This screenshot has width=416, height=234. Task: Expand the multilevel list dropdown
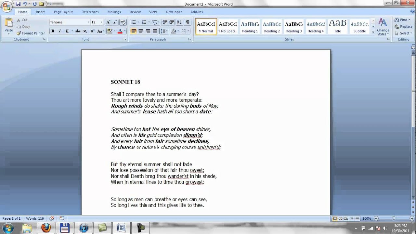coord(159,22)
